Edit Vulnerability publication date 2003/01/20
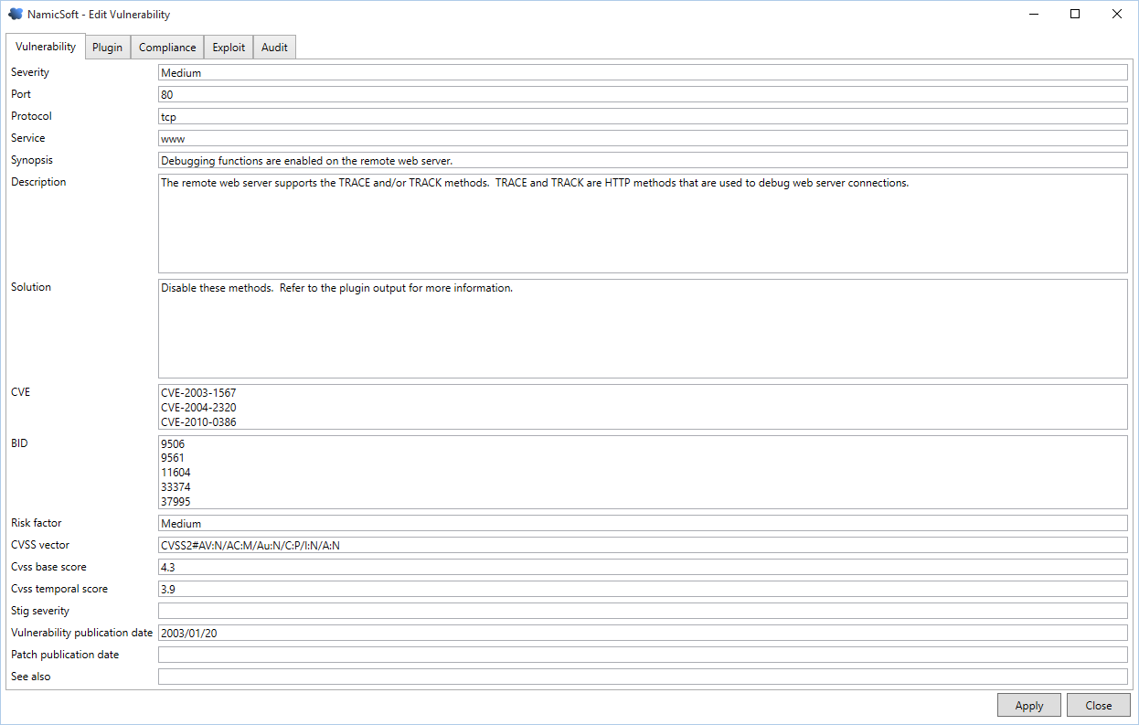Viewport: 1139px width, 725px height. coord(643,633)
